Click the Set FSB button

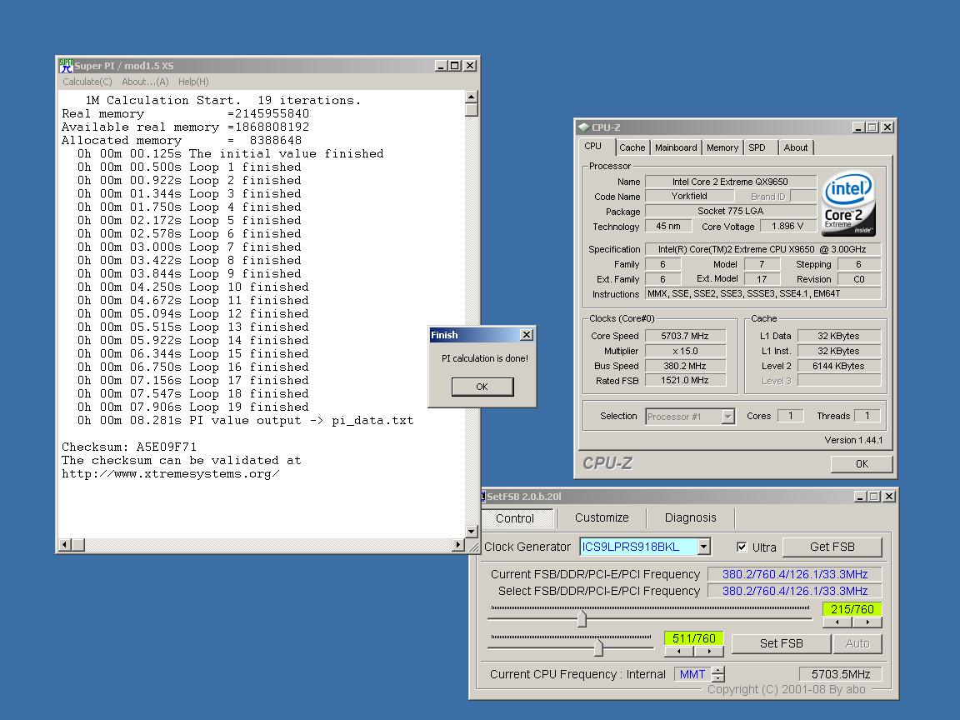(x=781, y=643)
